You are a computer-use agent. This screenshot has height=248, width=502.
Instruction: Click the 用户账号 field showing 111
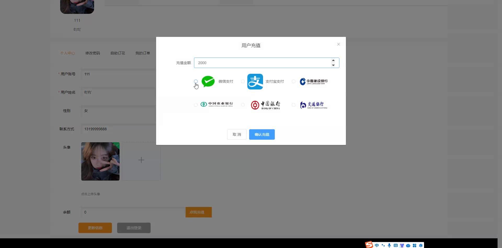(119, 74)
